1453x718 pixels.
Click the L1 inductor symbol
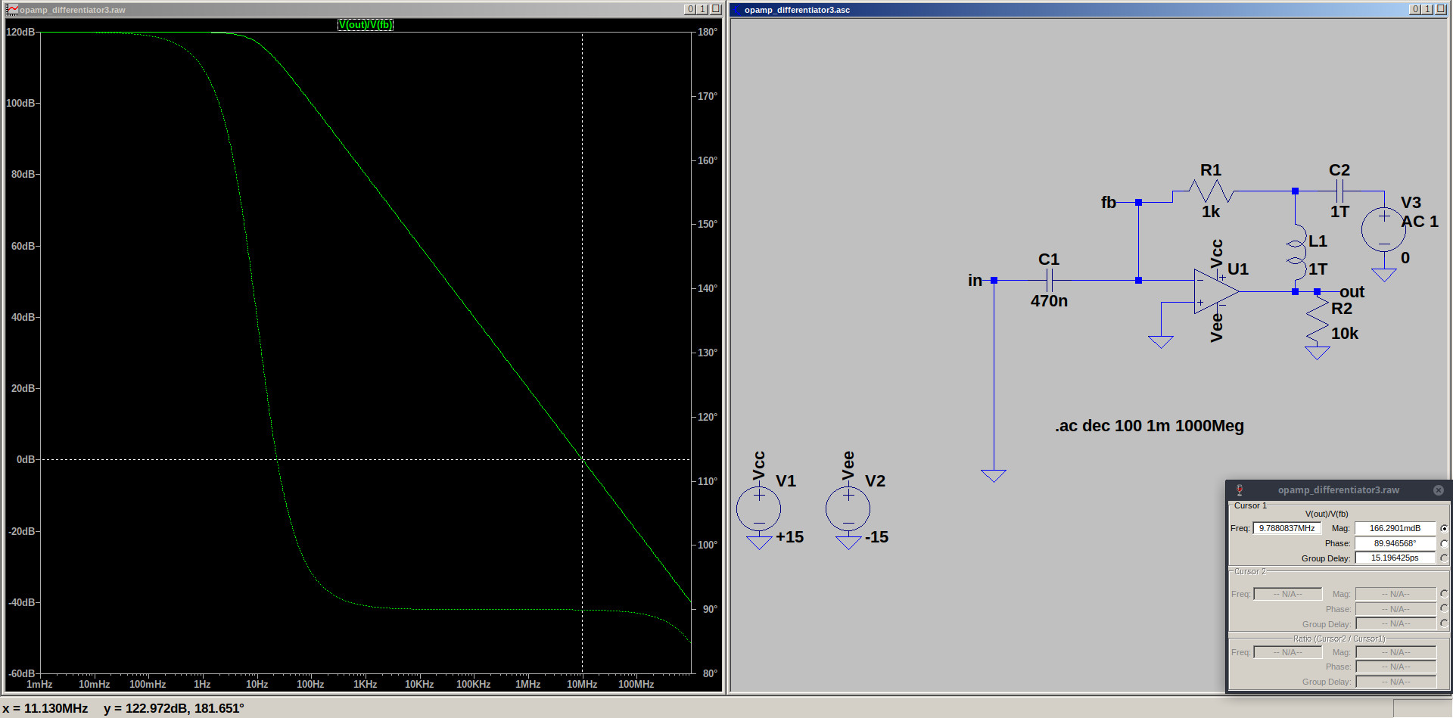[x=1296, y=253]
